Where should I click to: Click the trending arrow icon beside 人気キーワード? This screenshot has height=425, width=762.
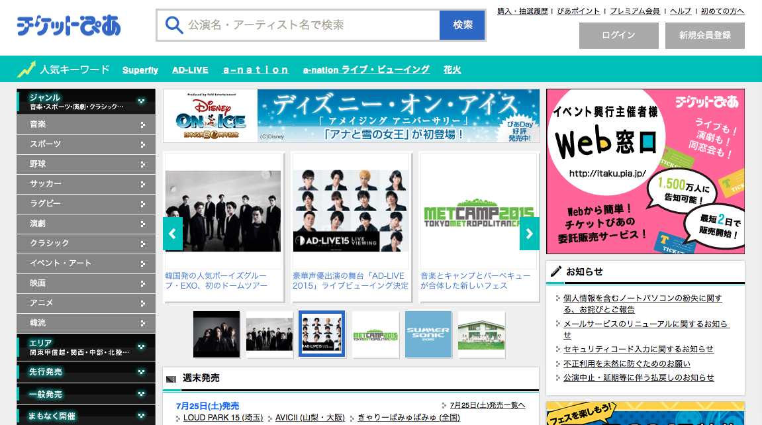tap(26, 69)
